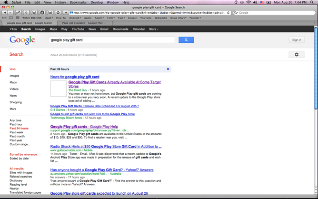The width and height of the screenshot is (318, 199).
Task: Choose Custom range time filter
Action: coord(20,144)
